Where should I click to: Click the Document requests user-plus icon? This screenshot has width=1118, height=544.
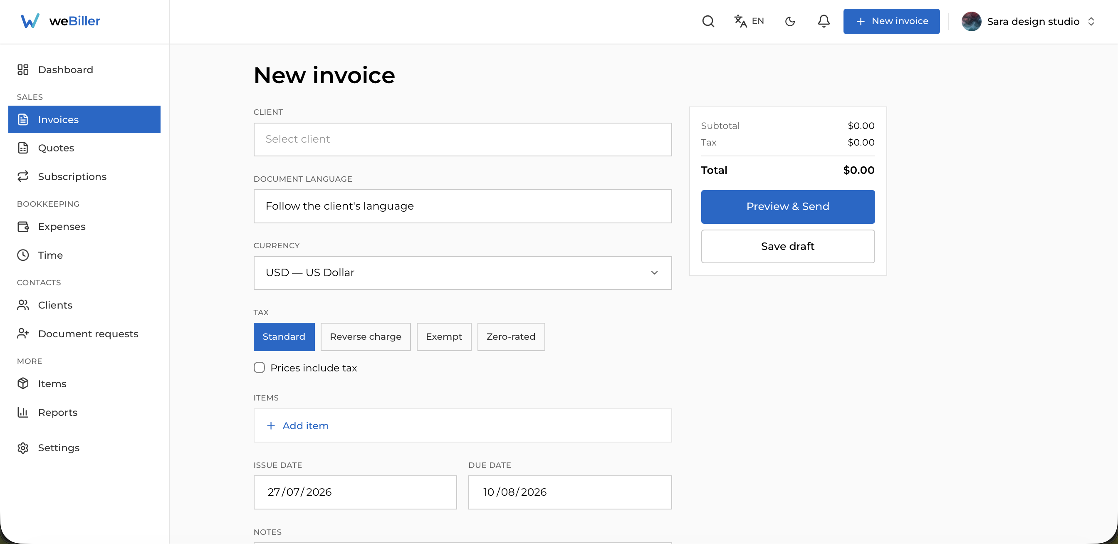[x=23, y=334]
